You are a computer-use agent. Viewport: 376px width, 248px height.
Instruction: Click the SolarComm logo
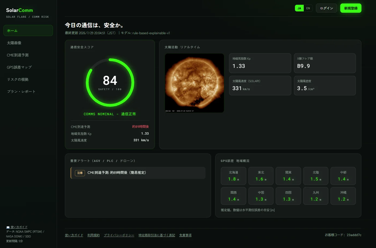click(x=20, y=10)
